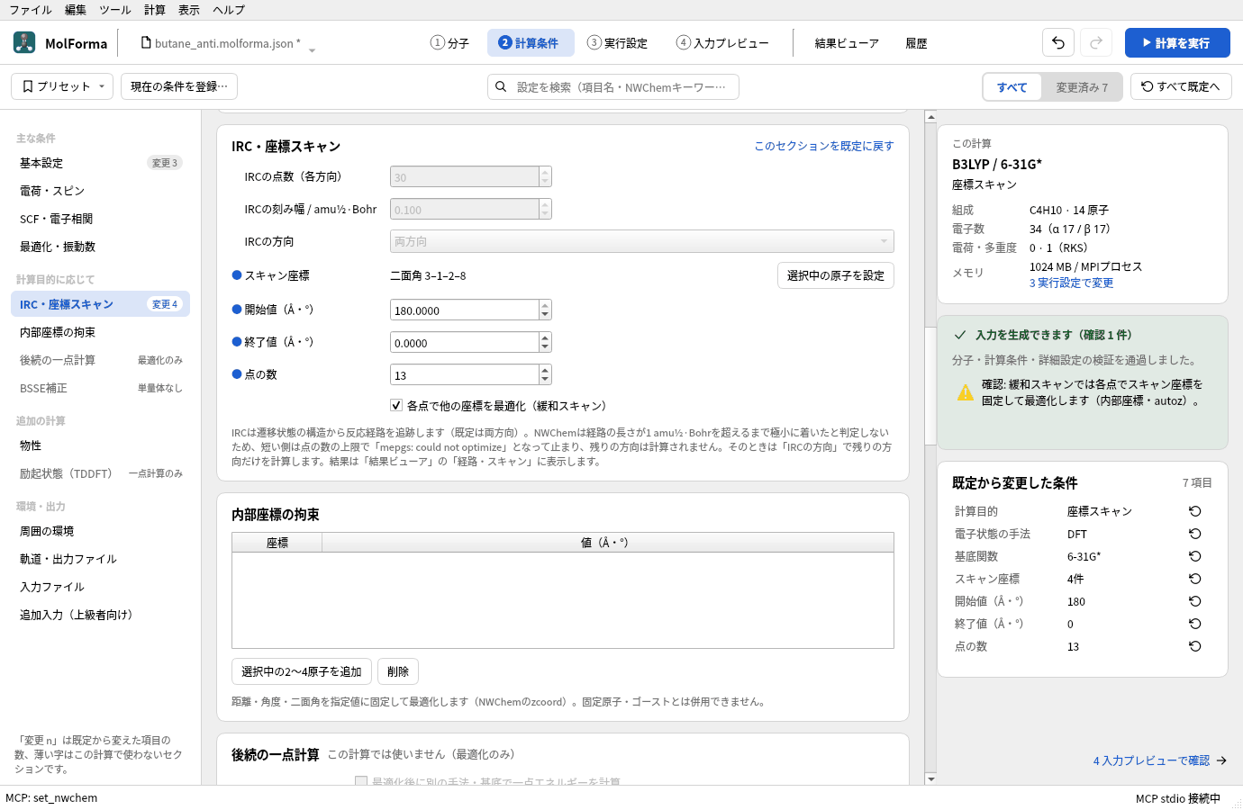Show 変更済み 7 settings only

tap(1082, 87)
